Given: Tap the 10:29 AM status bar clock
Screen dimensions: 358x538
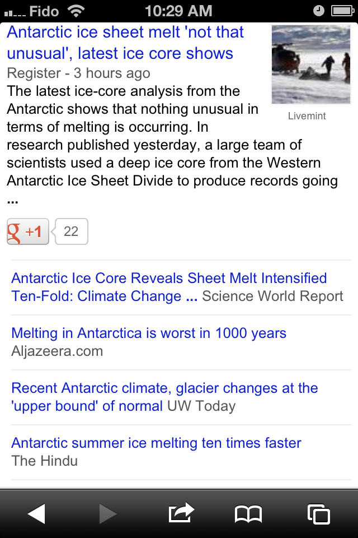Looking at the screenshot, I should pos(178,11).
